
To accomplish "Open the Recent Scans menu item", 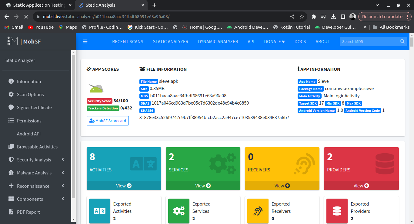I will pyautogui.click(x=128, y=41).
